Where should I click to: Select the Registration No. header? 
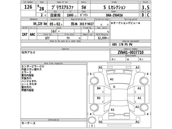point(79,19)
